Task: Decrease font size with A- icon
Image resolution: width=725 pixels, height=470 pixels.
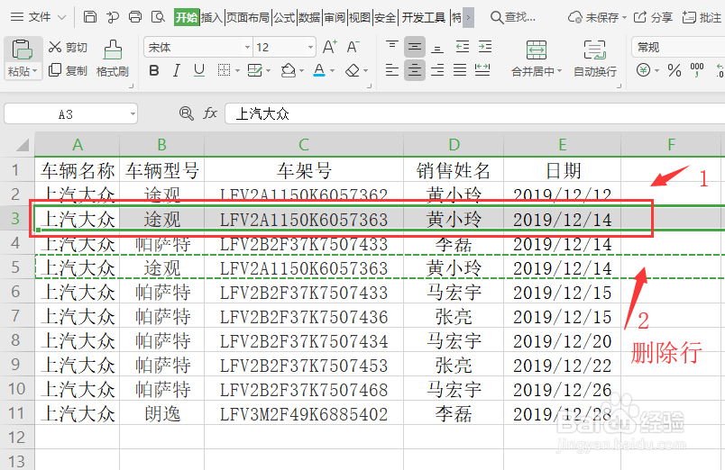Action: 353,47
